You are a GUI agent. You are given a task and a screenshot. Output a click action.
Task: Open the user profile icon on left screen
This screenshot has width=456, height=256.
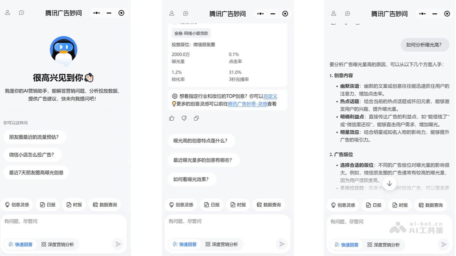click(x=8, y=13)
